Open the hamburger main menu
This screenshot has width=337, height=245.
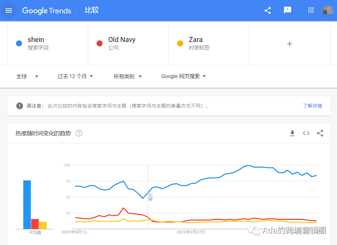(9, 10)
